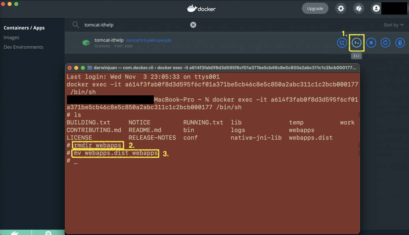Screen dimensions: 409x235
Task: Click the search magnifier icon
Action: click(75, 25)
